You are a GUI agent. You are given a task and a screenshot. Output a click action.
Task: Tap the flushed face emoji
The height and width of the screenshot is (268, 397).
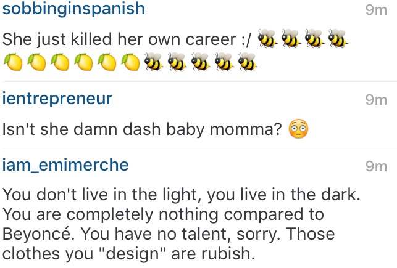click(x=299, y=129)
